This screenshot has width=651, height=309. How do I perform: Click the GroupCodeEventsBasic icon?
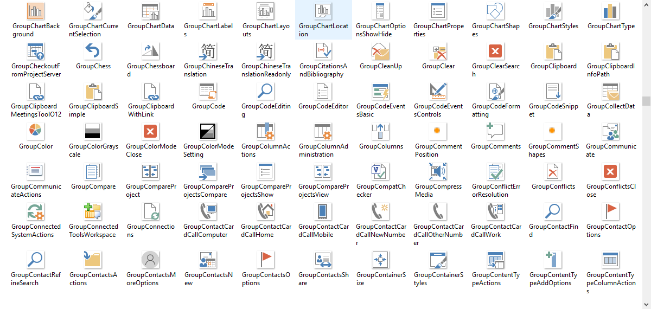tap(381, 92)
